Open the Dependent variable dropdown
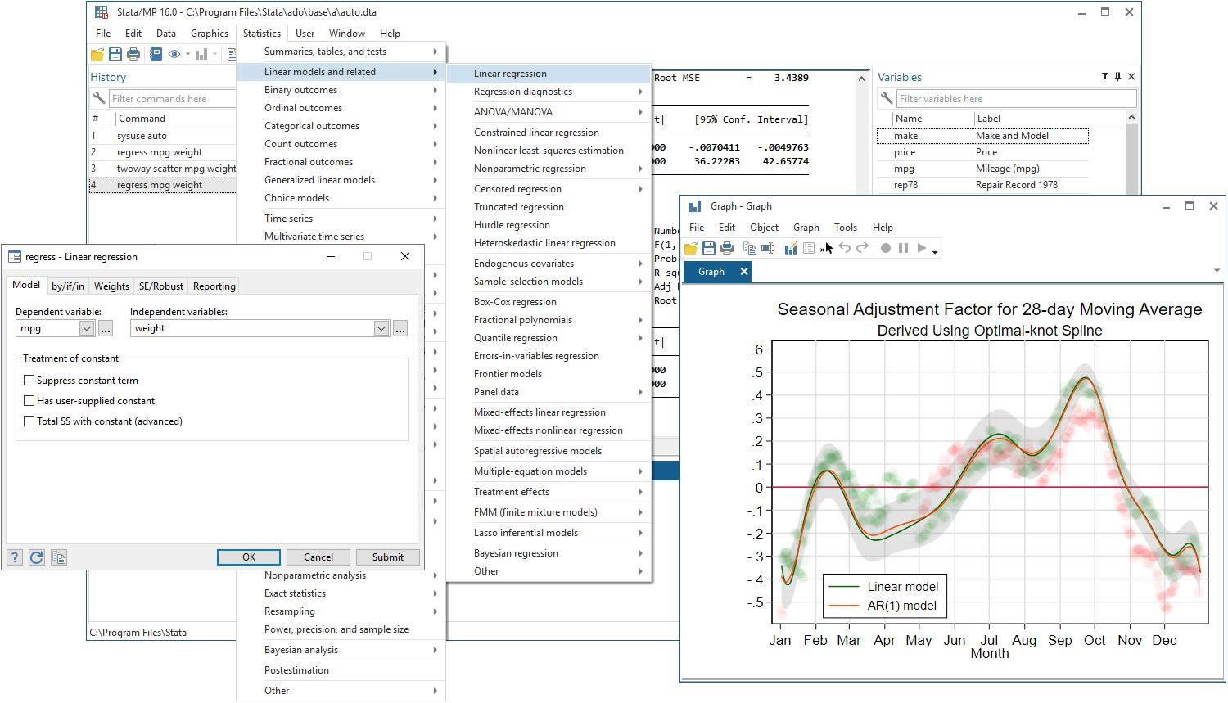Viewport: 1228px width, 703px height. point(87,329)
